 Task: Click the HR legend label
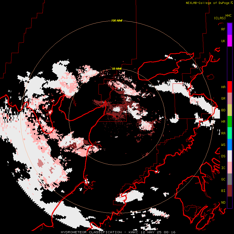223,122
